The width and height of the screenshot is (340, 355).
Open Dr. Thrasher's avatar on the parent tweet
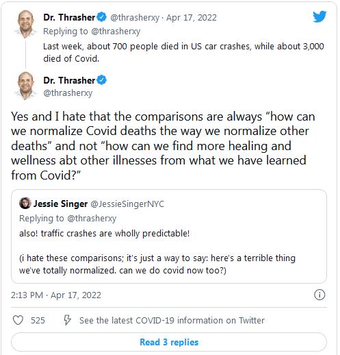(x=25, y=23)
